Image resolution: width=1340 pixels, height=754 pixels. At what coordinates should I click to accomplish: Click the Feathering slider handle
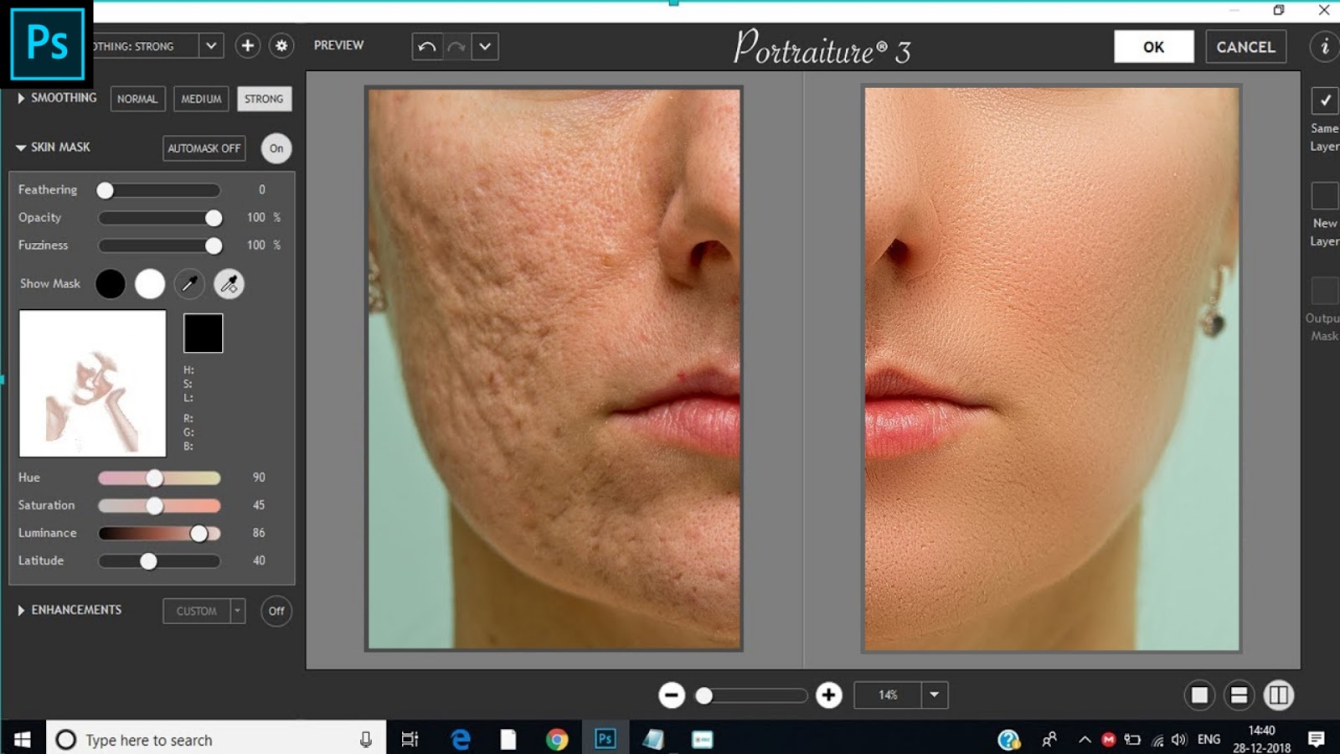click(x=105, y=191)
